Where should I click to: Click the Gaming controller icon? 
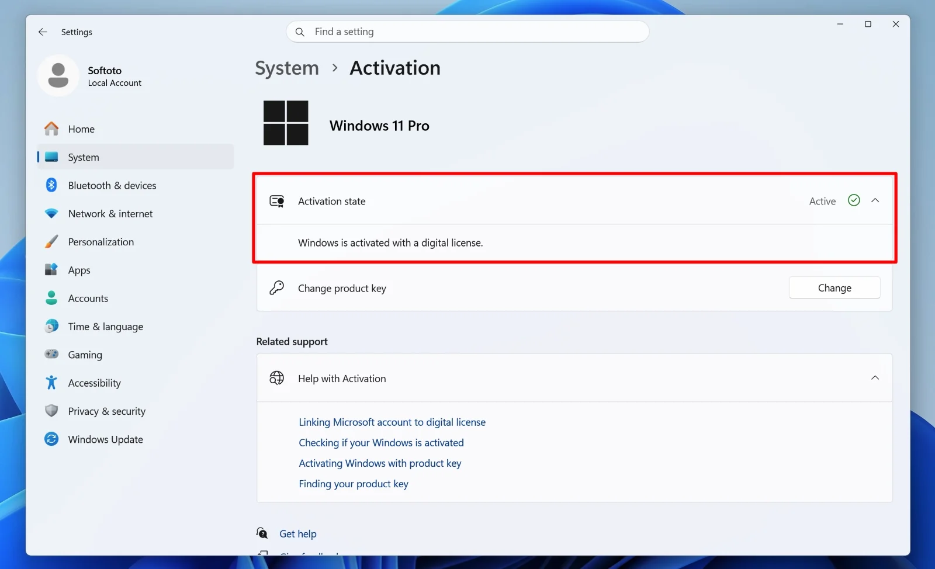51,354
